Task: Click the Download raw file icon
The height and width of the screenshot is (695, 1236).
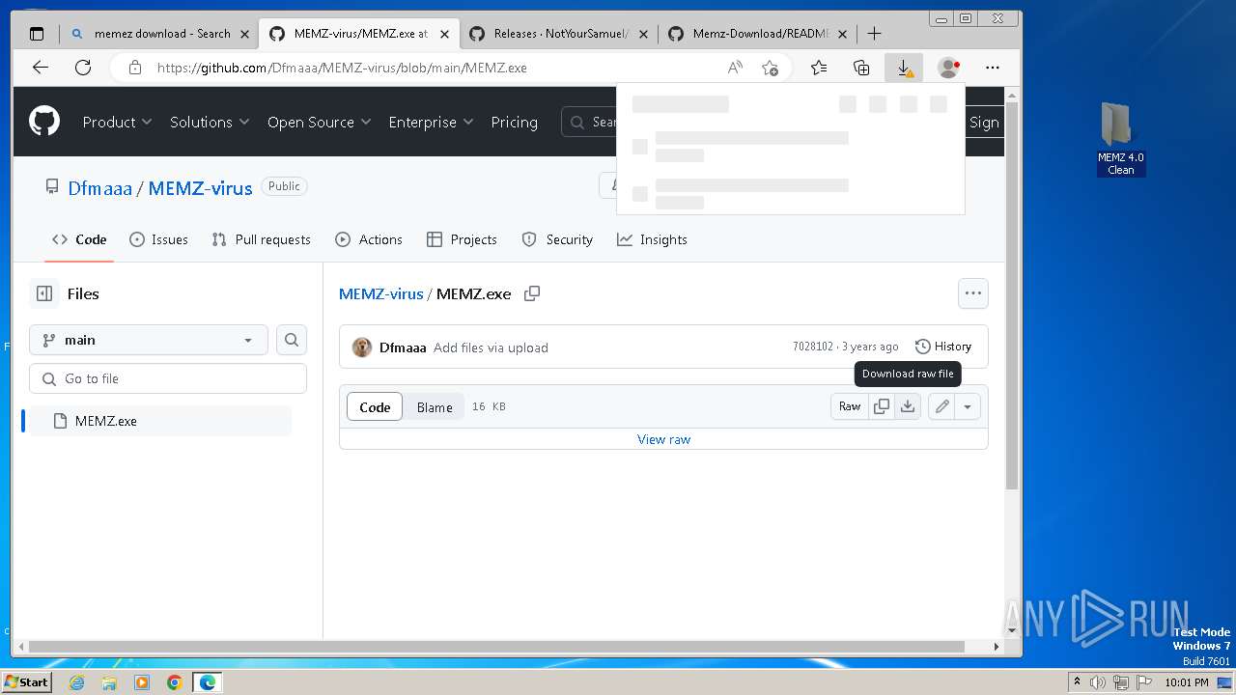Action: (908, 406)
